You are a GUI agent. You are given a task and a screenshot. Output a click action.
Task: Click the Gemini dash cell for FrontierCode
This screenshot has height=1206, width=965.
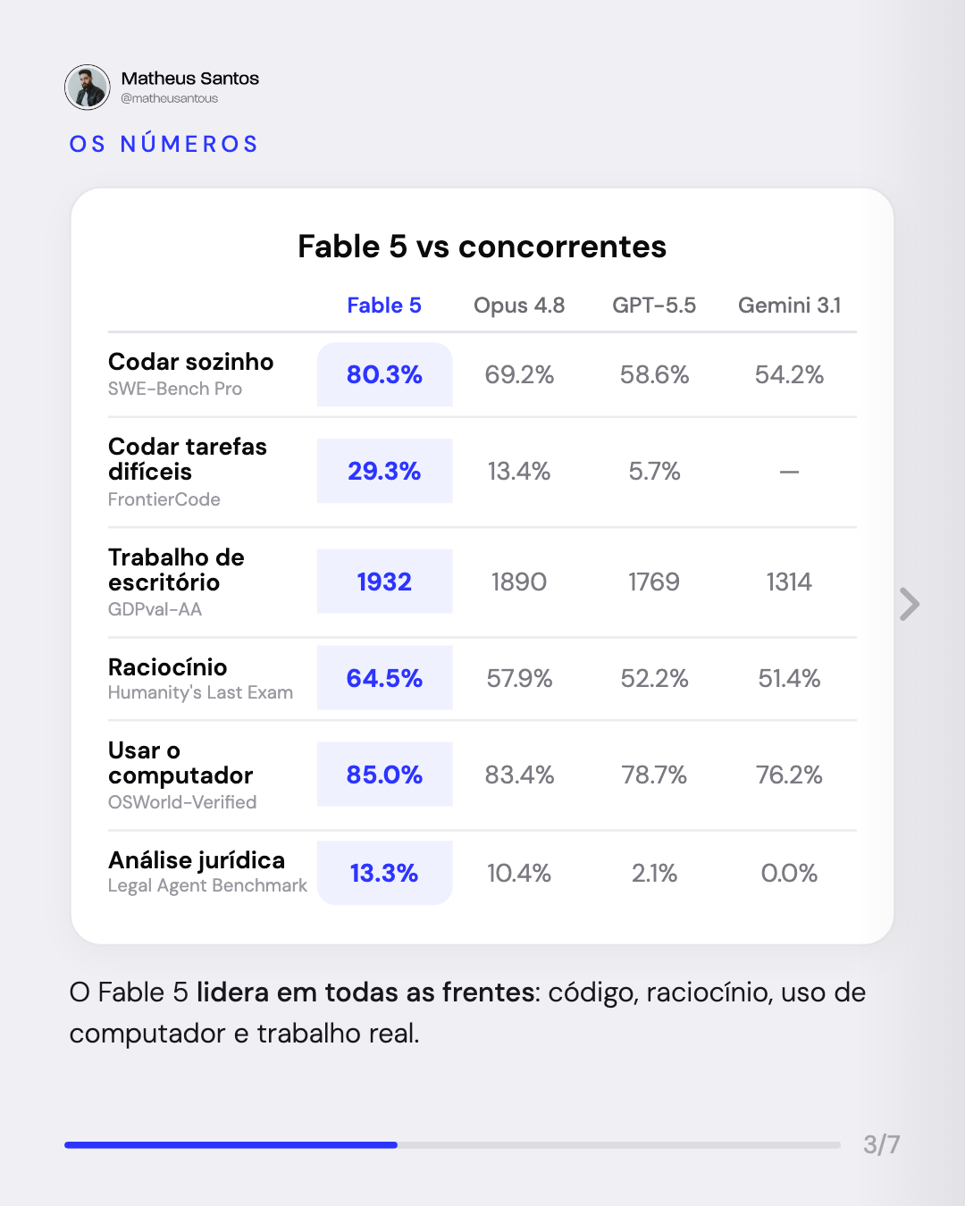click(x=789, y=472)
